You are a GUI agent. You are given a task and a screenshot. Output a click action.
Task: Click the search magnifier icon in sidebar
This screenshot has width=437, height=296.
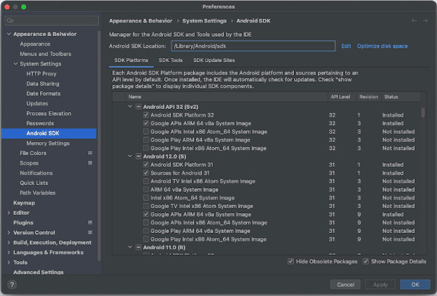tap(10, 21)
